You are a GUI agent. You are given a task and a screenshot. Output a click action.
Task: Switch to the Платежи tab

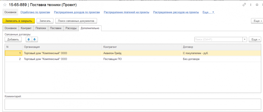click(x=41, y=28)
